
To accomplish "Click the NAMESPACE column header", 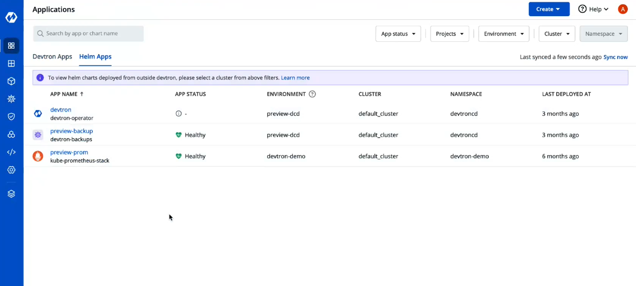I will coord(466,94).
